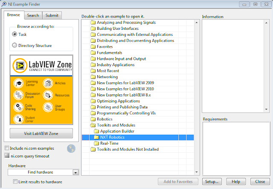Enable Include ni.com examples checkbox
273x189 pixels.
(7, 148)
